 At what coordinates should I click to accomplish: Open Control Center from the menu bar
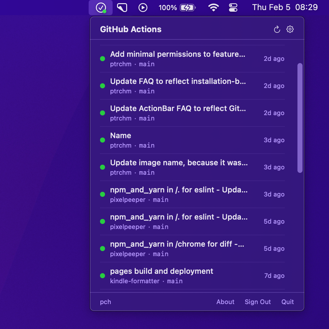tap(233, 7)
